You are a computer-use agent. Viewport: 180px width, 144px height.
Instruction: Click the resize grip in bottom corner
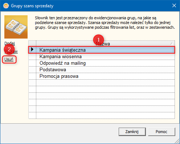pyautogui.click(x=177, y=141)
